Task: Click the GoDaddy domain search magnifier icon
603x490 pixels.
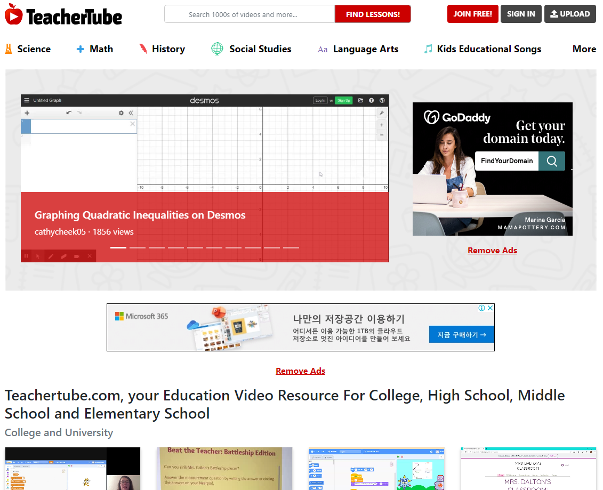Action: pos(552,161)
